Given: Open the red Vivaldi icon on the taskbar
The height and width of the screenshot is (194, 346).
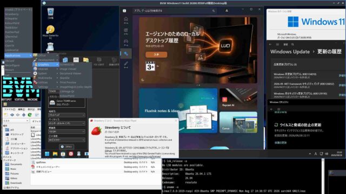Looking at the screenshot, I should [x=71, y=154].
